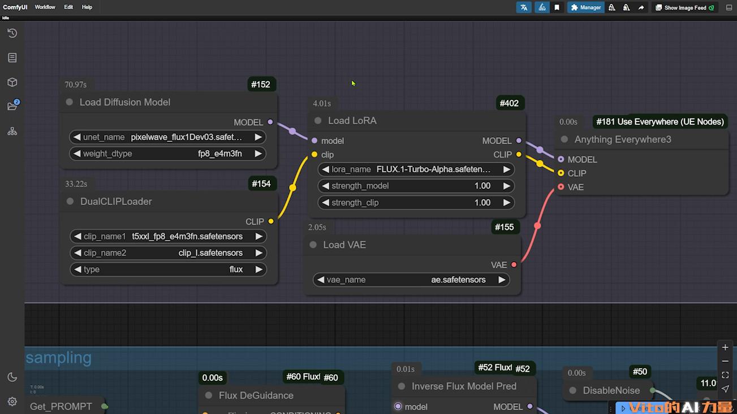Open the Workflow menu

pos(45,7)
